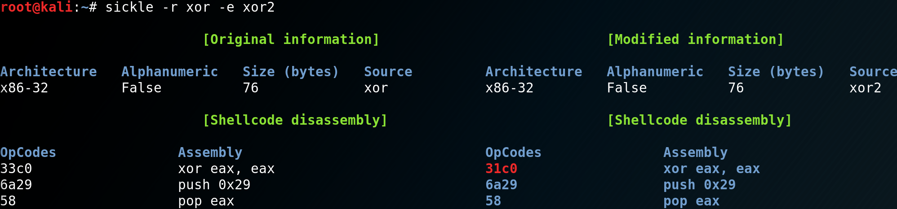Click Alphanumeric heading under Original information
Viewport: 897px width, 209px height.
click(169, 72)
